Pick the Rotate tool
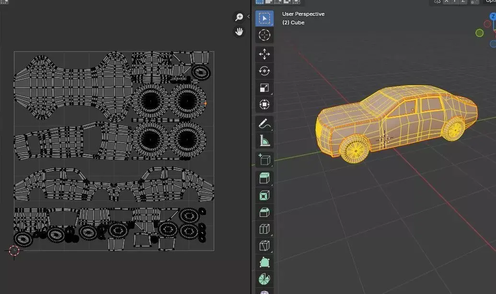 264,71
